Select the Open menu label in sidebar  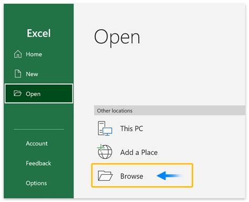[x=33, y=94]
